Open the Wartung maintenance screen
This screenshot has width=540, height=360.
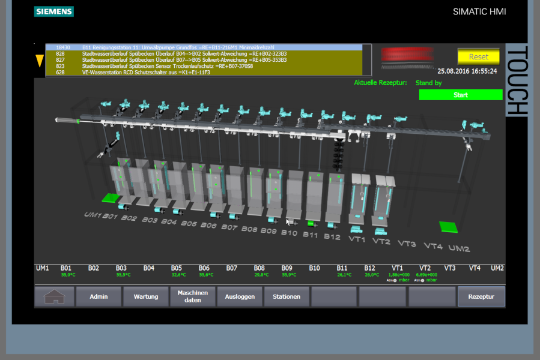[x=146, y=296]
